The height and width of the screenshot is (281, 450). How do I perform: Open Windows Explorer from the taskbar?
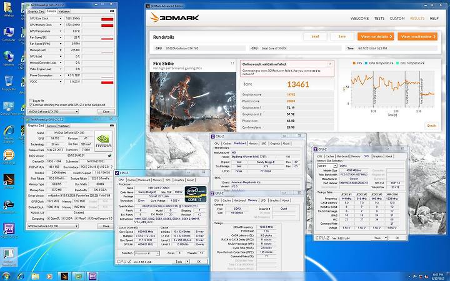pyautogui.click(x=35, y=277)
